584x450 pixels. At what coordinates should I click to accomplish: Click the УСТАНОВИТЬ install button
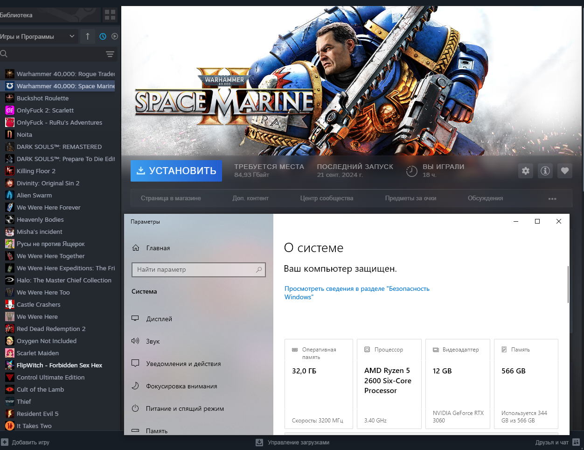point(176,171)
